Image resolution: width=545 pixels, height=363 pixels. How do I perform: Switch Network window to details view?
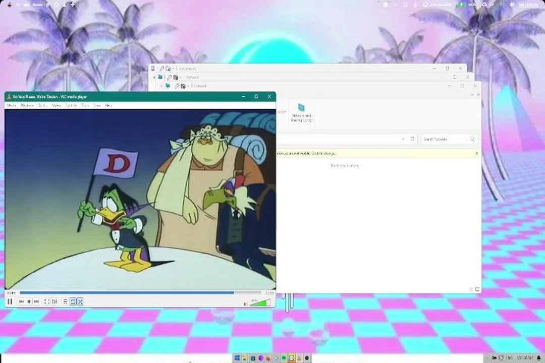click(472, 289)
